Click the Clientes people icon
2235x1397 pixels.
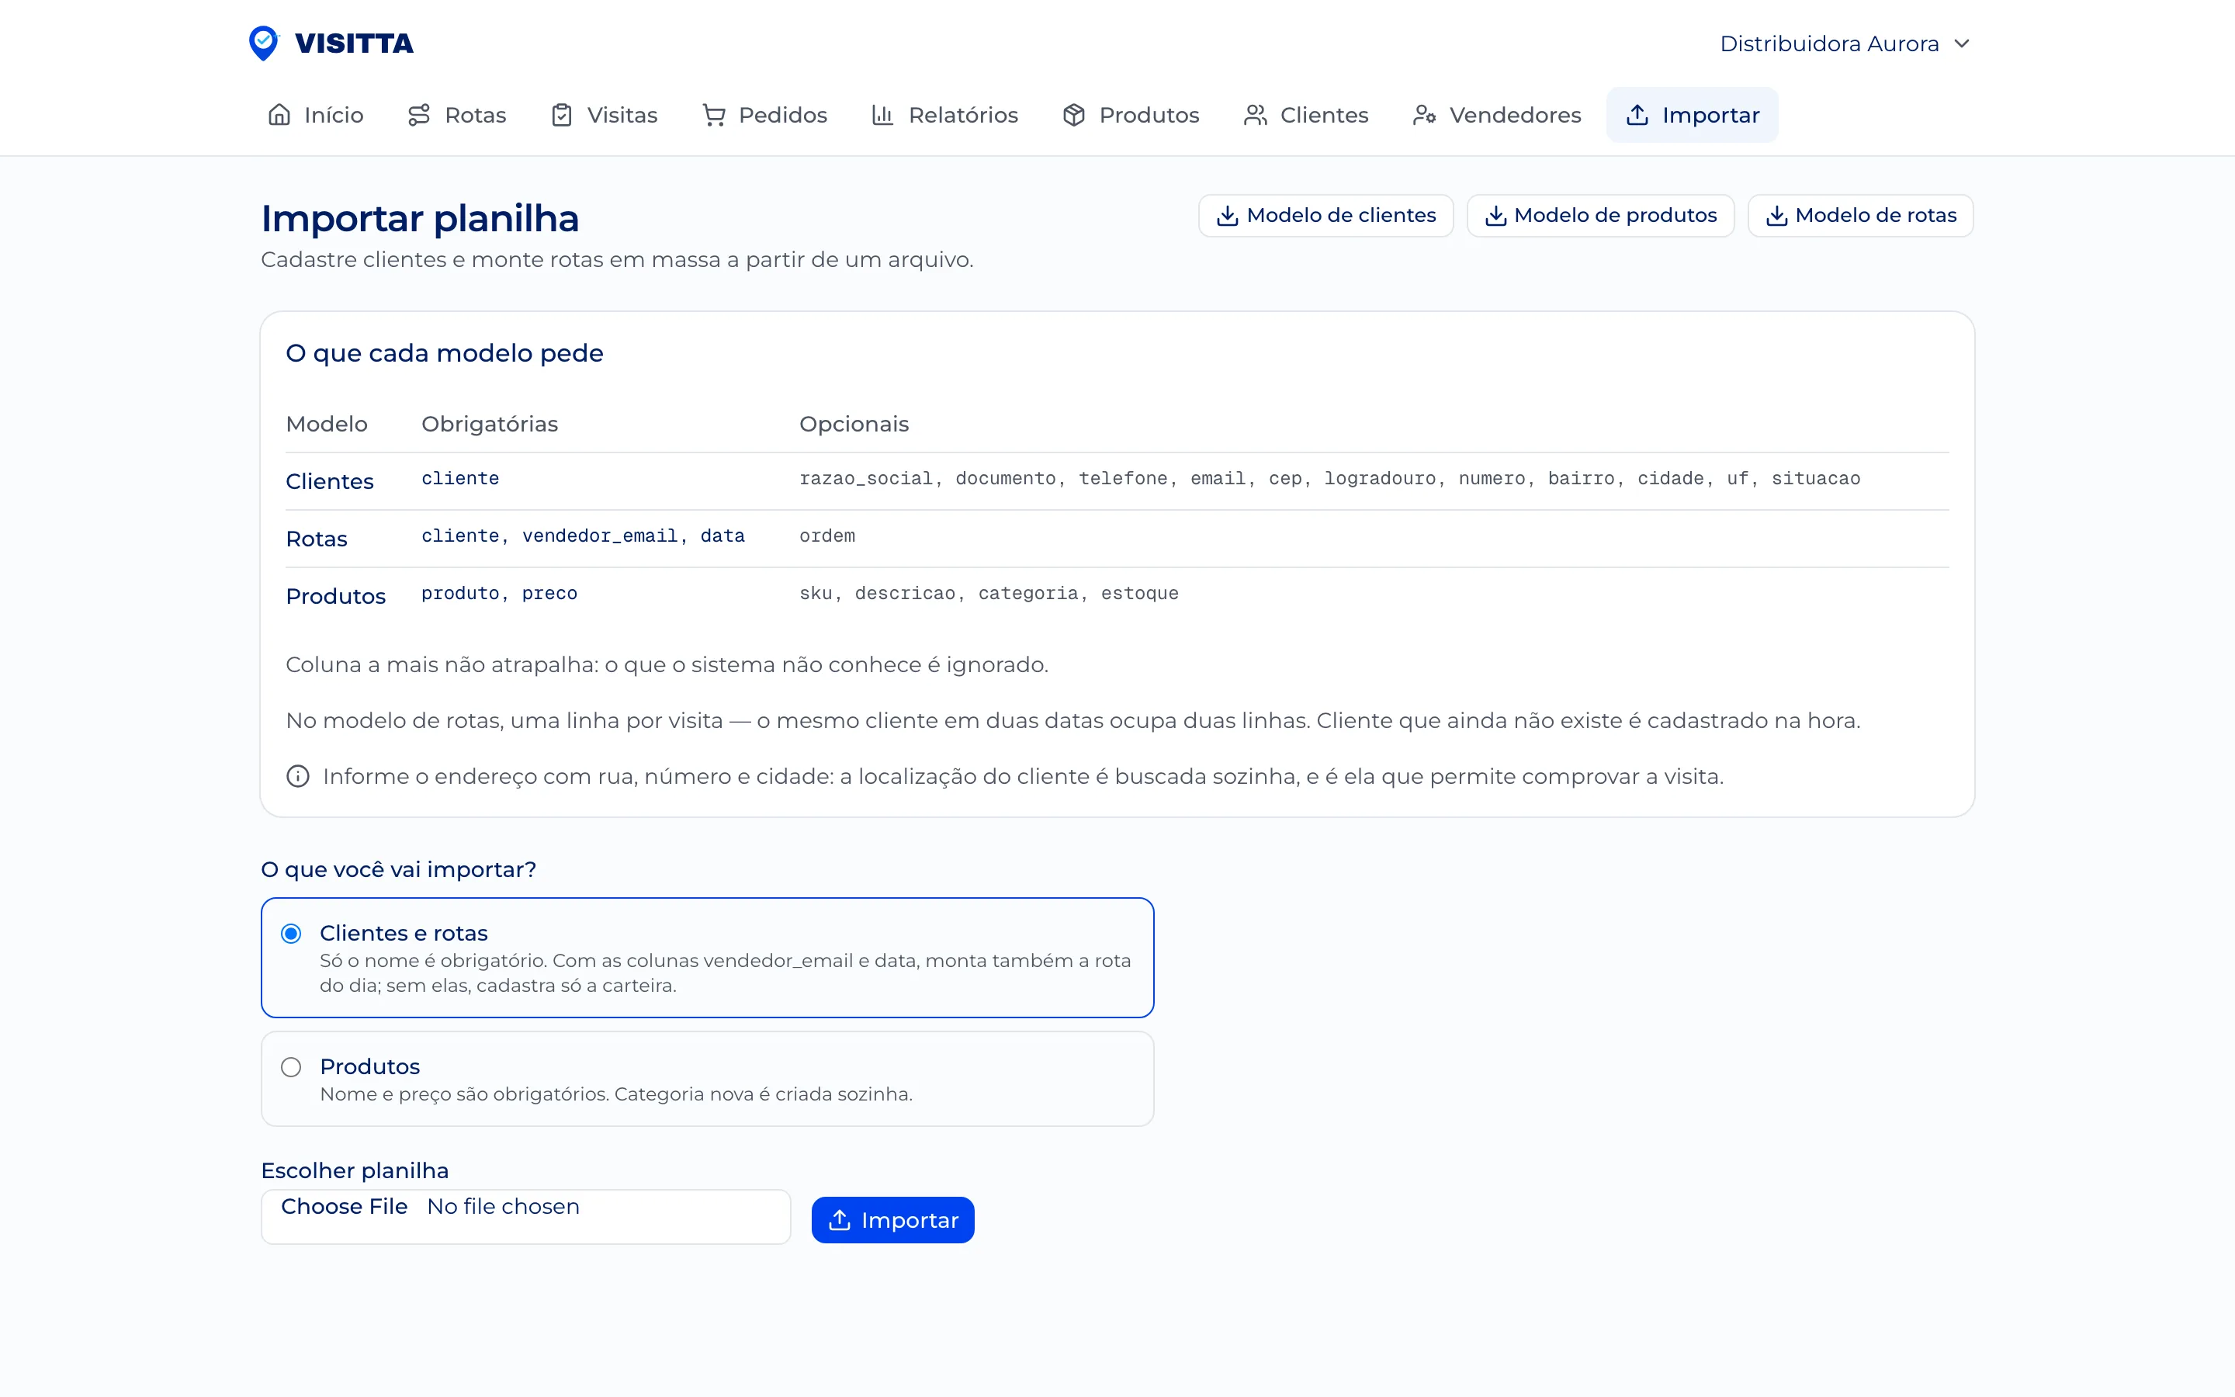(x=1255, y=115)
